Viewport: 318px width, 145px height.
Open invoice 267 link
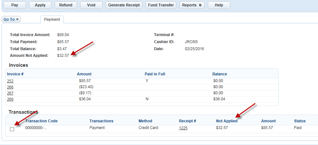pos(10,93)
